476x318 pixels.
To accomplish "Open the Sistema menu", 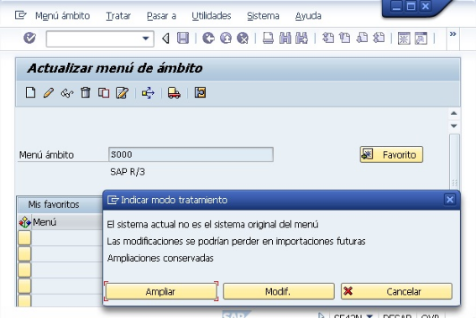I will (263, 16).
